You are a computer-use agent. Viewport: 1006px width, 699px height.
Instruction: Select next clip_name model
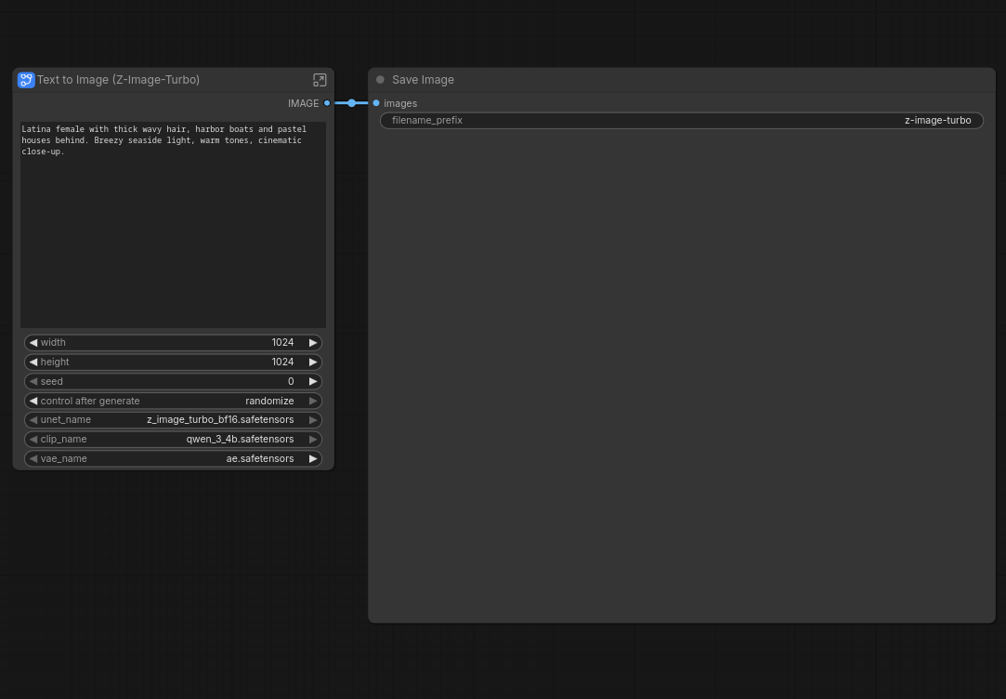click(313, 439)
